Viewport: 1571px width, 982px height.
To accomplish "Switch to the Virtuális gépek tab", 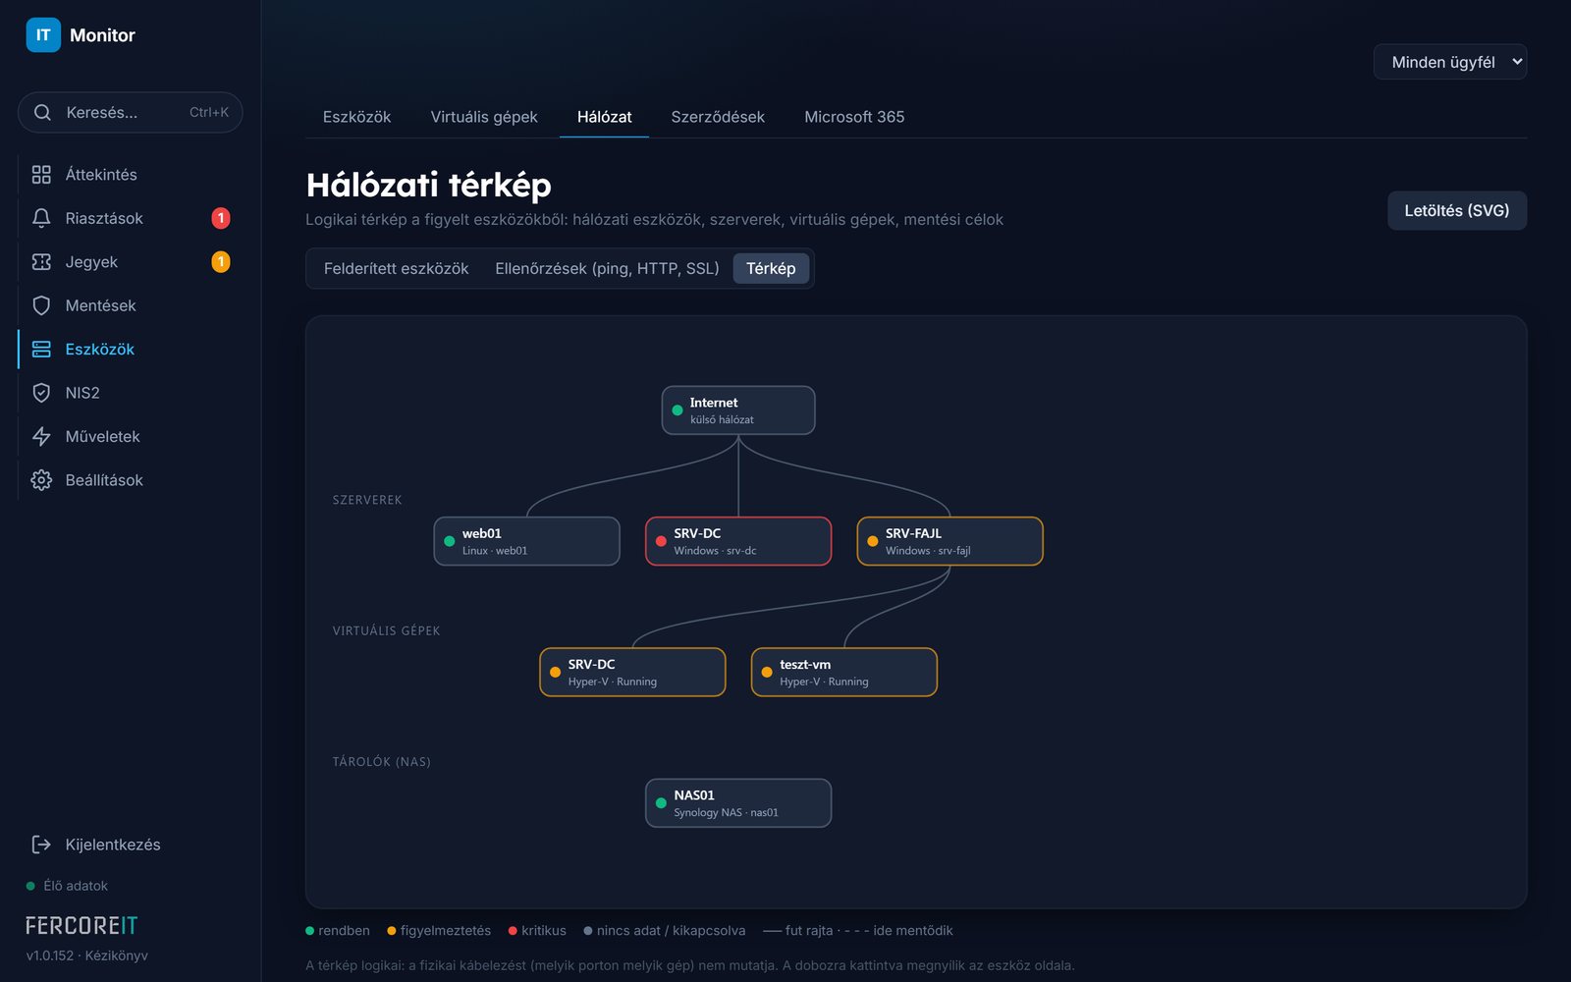I will coord(484,117).
